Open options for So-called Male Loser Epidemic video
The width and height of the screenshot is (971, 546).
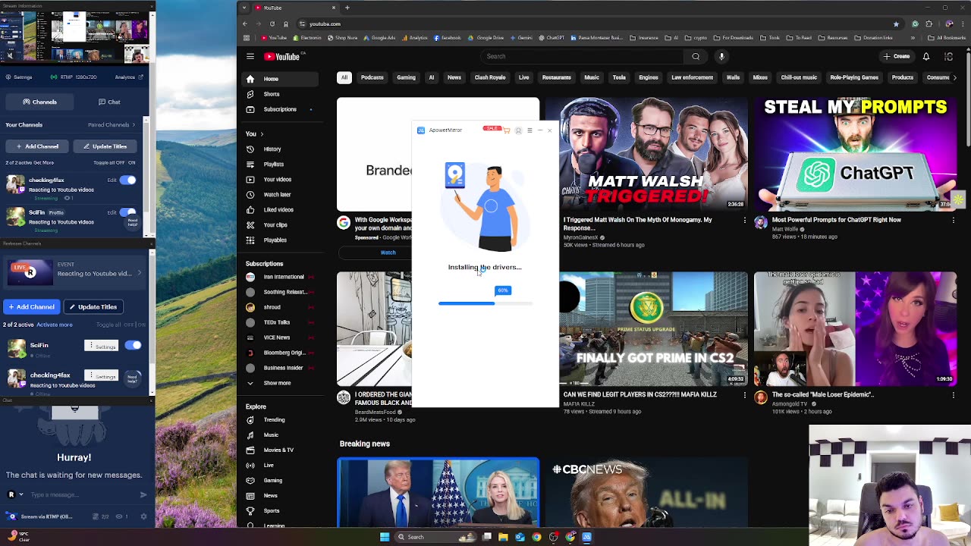[954, 395]
